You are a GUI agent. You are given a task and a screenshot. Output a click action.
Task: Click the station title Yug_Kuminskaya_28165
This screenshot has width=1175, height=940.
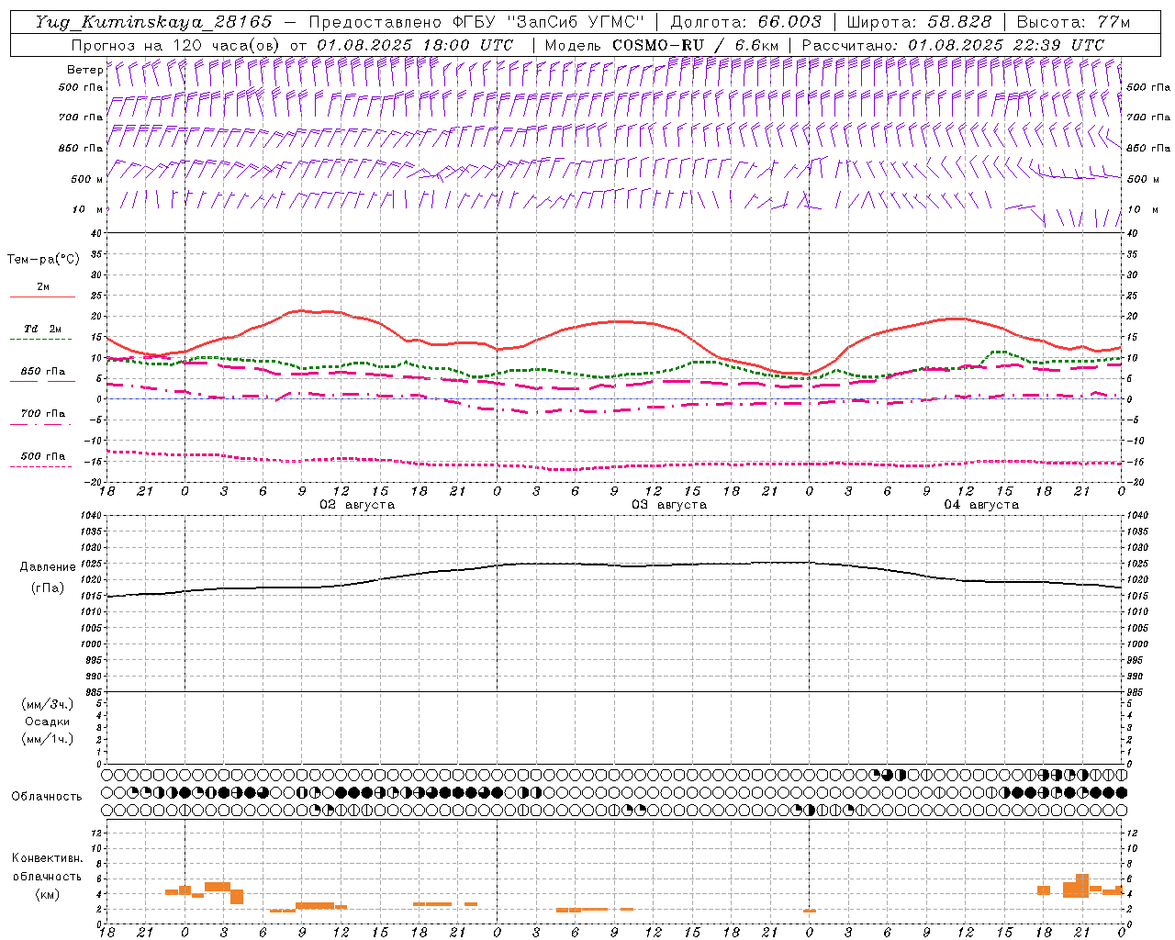[153, 22]
